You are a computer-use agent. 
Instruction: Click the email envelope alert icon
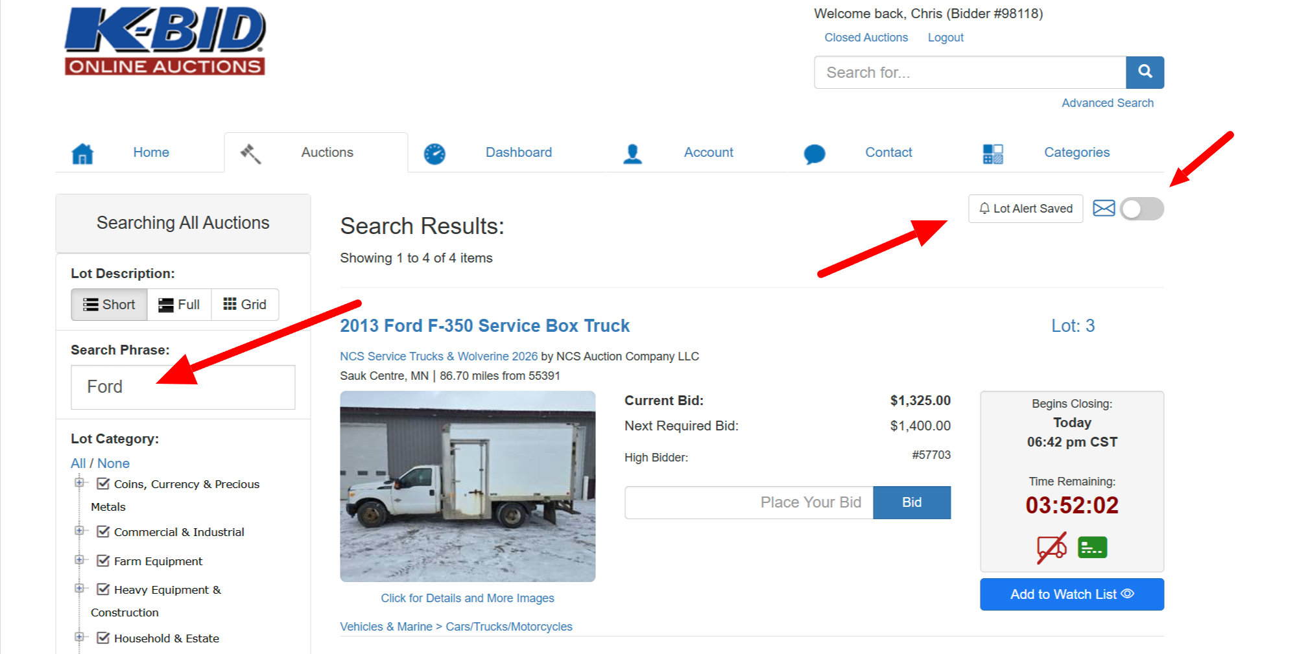(x=1104, y=208)
